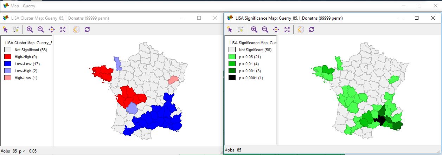Viewport: 442px width, 155px height.
Task: Select the pointer tool in Significance Map window
Action: (230, 29)
